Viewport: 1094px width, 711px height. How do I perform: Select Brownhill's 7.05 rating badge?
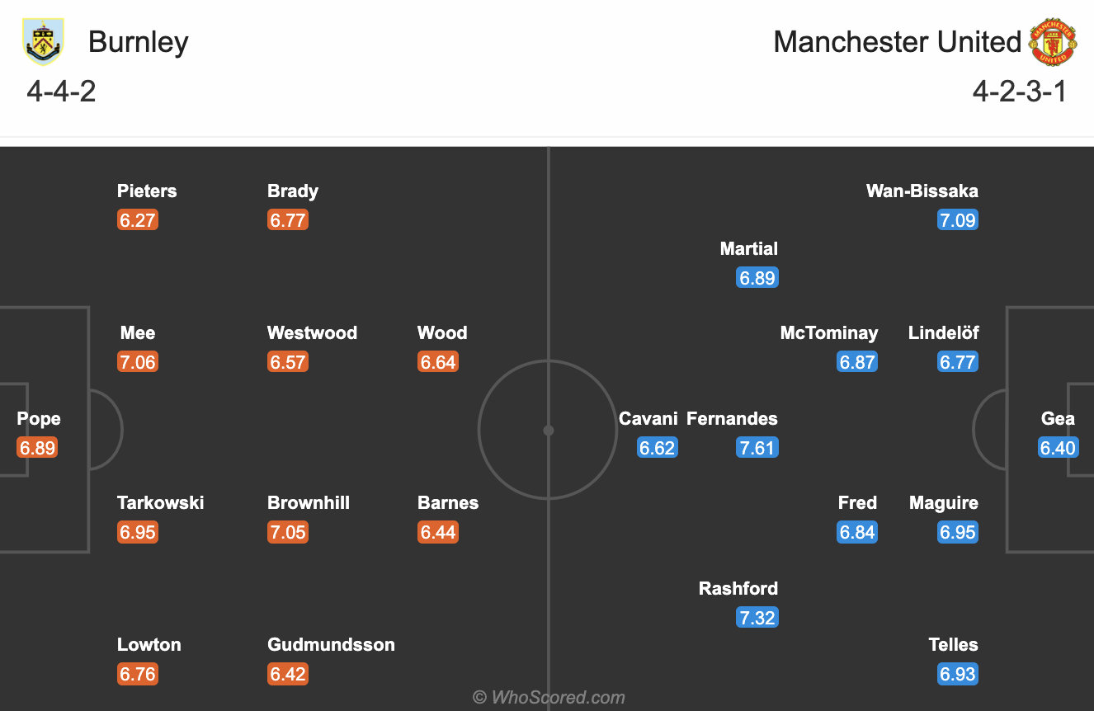click(288, 532)
